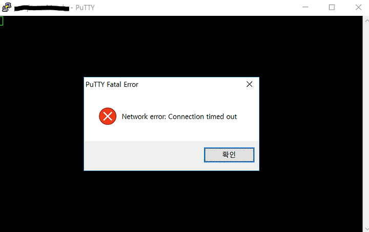Click the 'PuTTY Fatal Error' dialog title
Viewport: 369px width, 232px height.
click(112, 84)
